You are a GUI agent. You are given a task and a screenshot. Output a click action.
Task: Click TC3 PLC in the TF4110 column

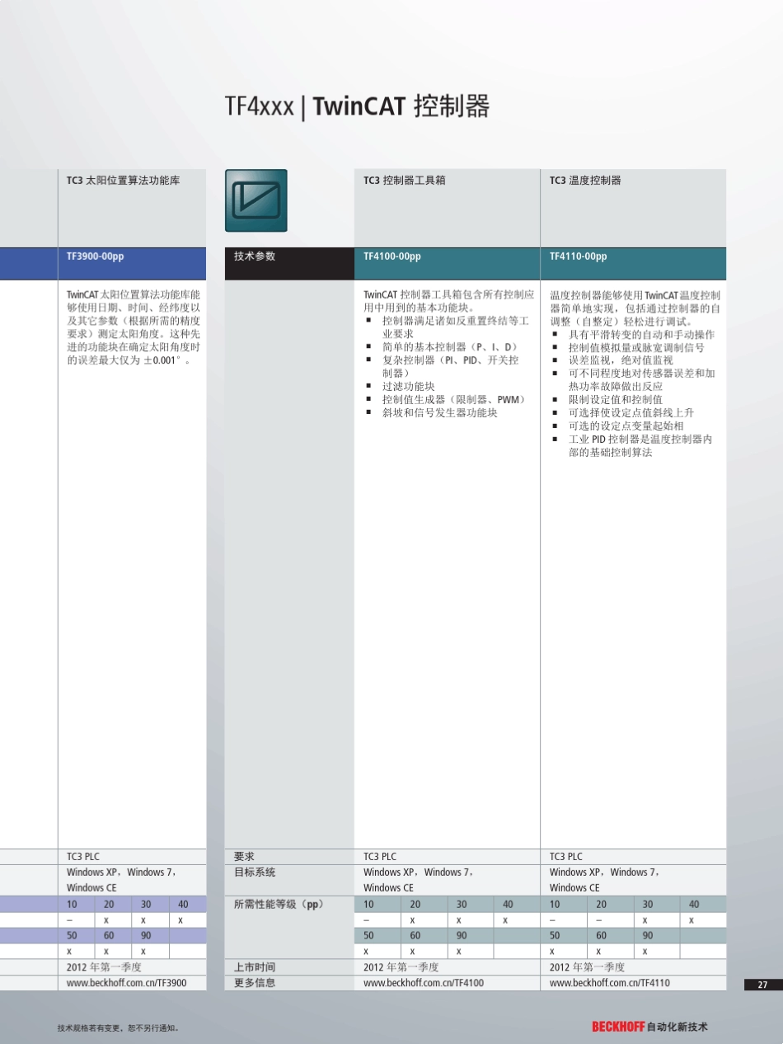[x=566, y=857]
